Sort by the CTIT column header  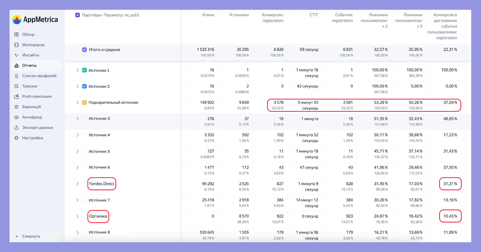pos(314,15)
